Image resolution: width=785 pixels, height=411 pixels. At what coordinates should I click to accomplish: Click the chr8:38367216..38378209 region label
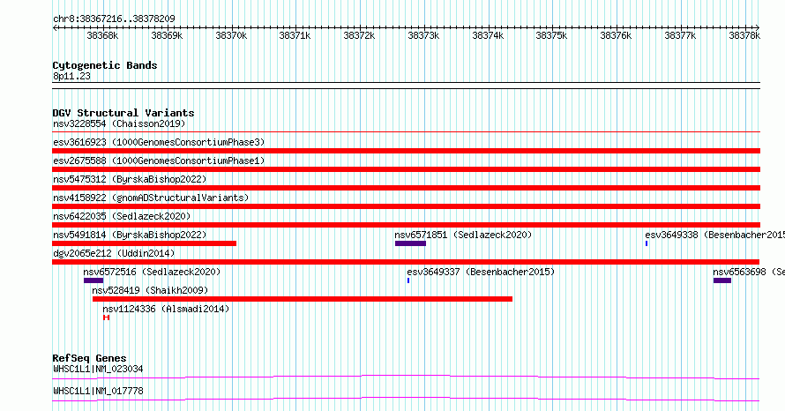point(114,19)
